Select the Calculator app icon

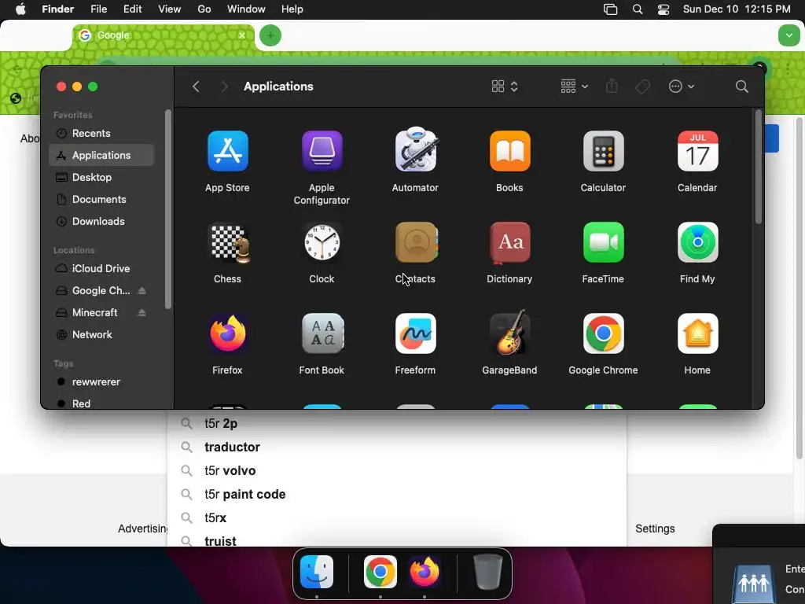[603, 151]
